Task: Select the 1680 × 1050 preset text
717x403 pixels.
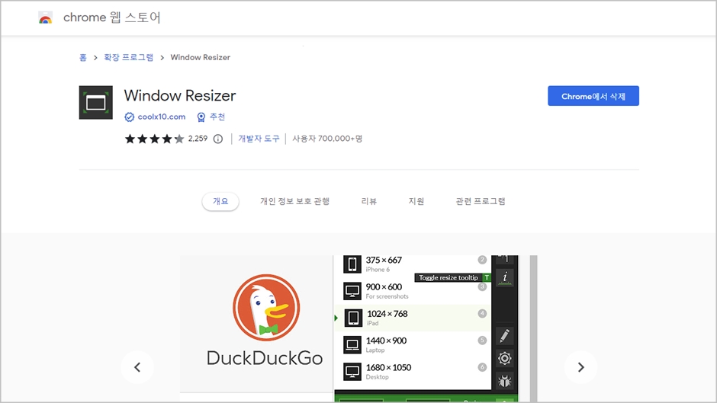Action: click(x=388, y=368)
